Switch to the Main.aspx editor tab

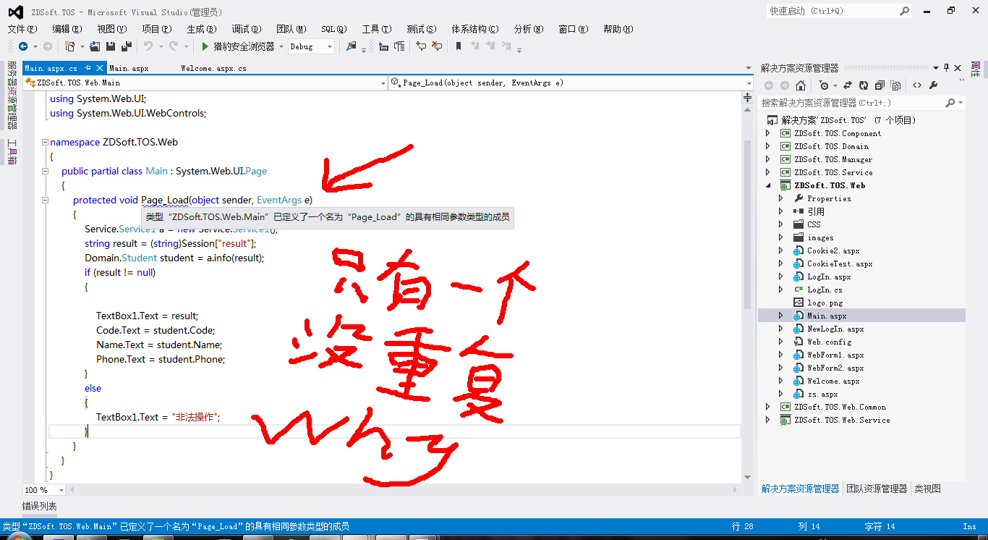(x=129, y=68)
